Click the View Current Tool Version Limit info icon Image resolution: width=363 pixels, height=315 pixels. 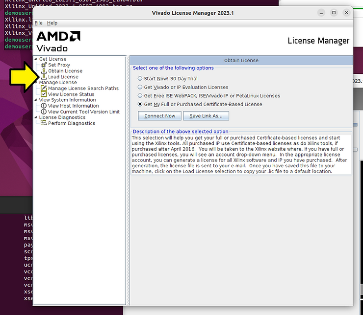coord(44,112)
